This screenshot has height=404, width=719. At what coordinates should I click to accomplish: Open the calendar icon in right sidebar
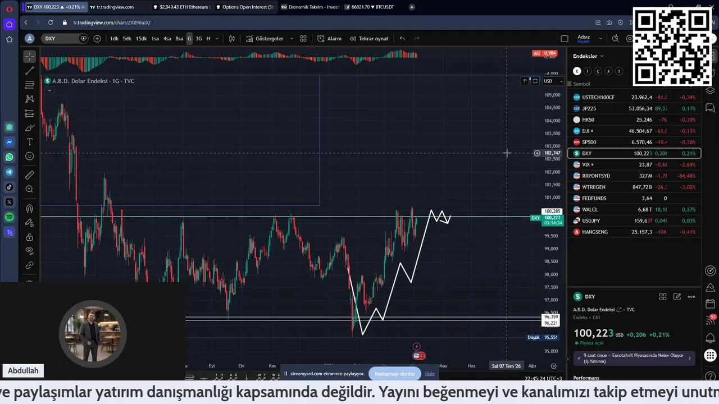[711, 304]
